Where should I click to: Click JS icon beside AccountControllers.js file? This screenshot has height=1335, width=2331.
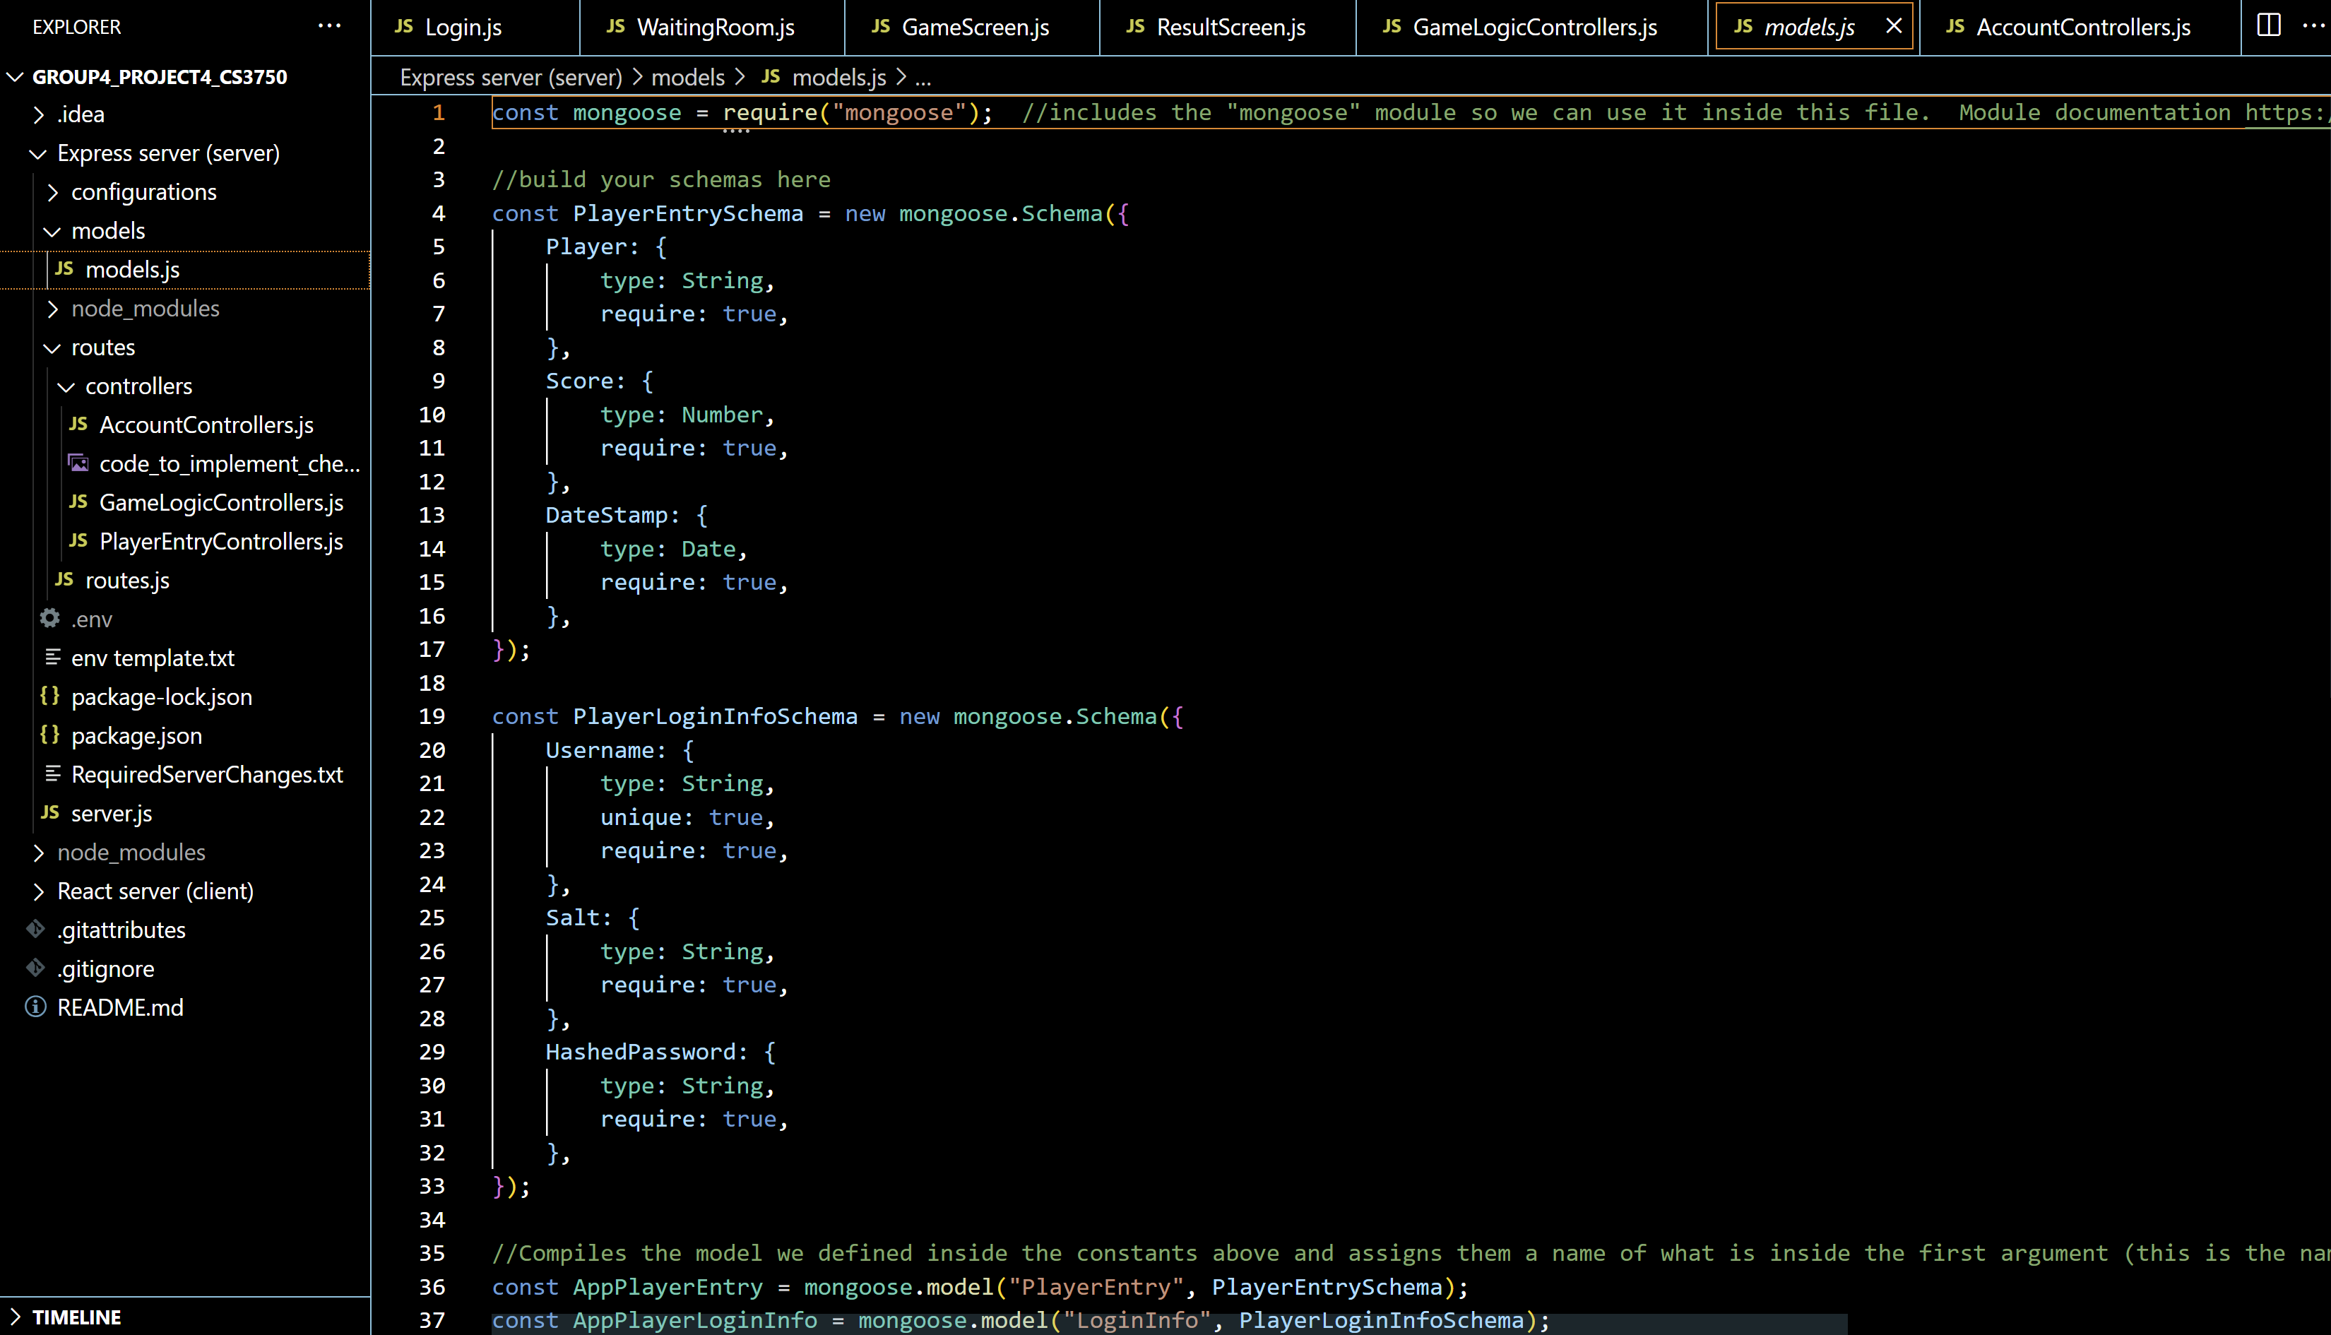79,424
